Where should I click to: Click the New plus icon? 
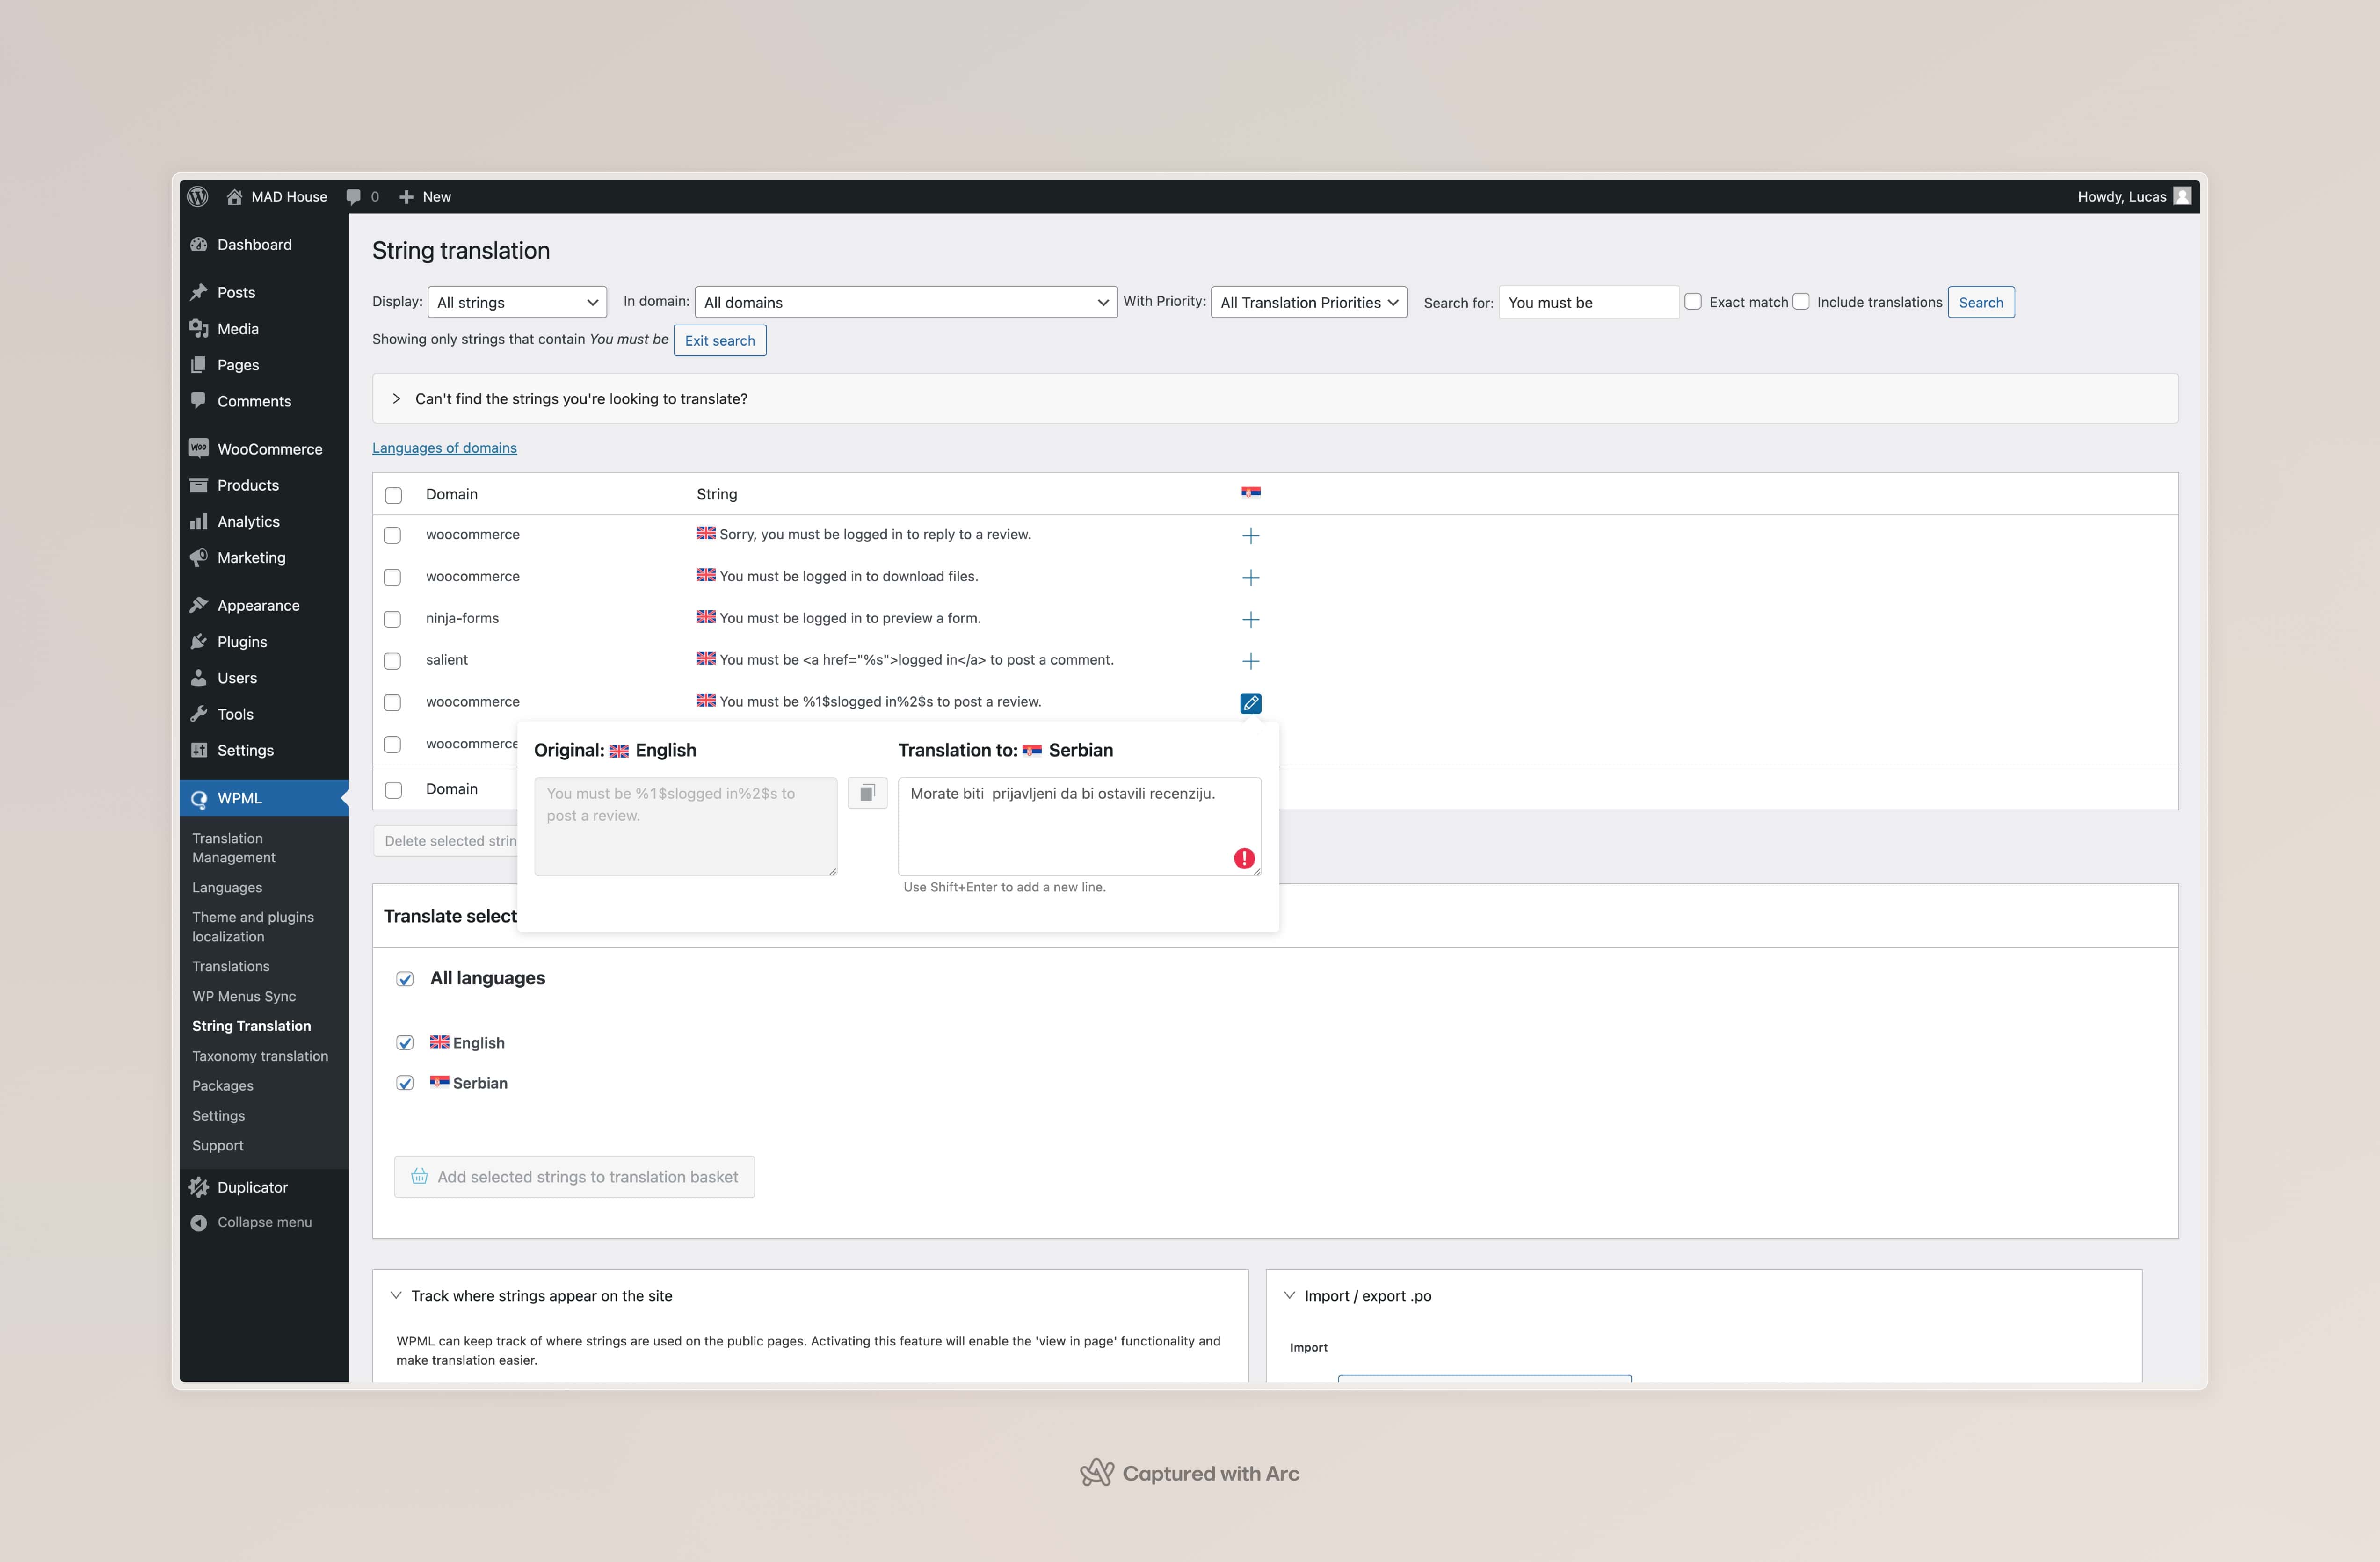coord(406,197)
